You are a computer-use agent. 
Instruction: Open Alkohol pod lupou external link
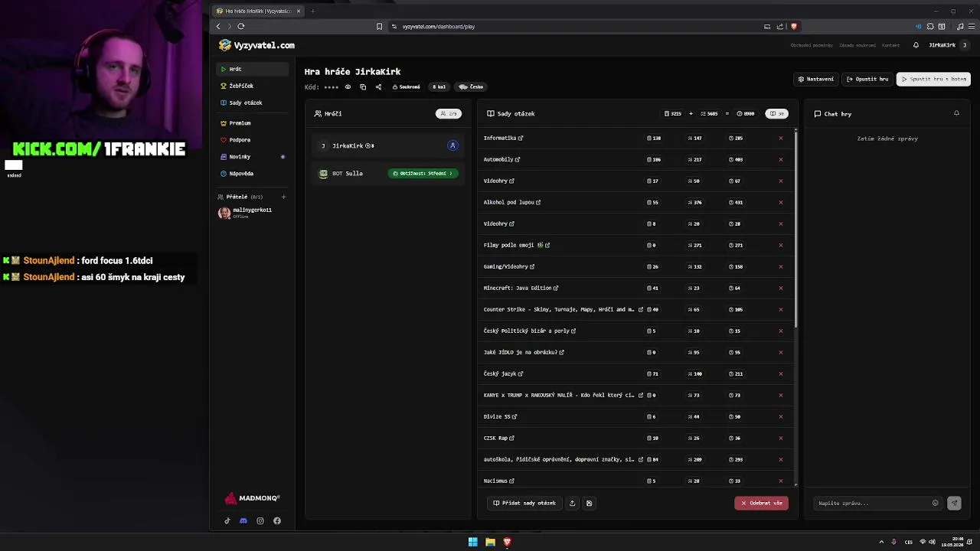(538, 203)
